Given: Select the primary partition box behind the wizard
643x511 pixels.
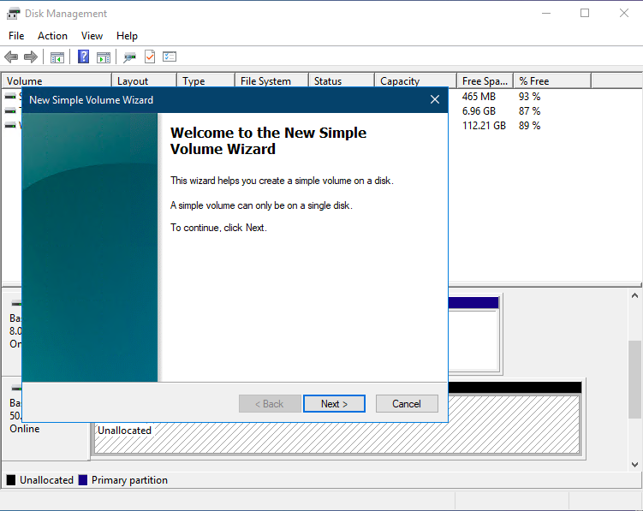Looking at the screenshot, I should pyautogui.click(x=473, y=334).
